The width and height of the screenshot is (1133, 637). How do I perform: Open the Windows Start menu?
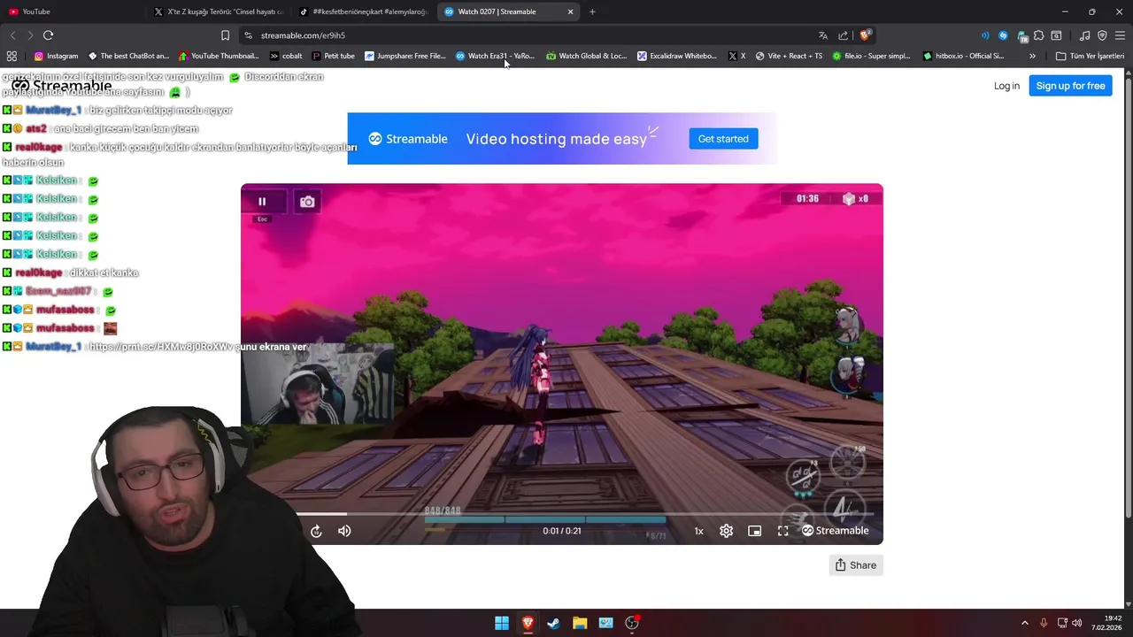coord(502,623)
